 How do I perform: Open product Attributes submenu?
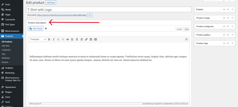pyautogui.click(x=6, y=58)
